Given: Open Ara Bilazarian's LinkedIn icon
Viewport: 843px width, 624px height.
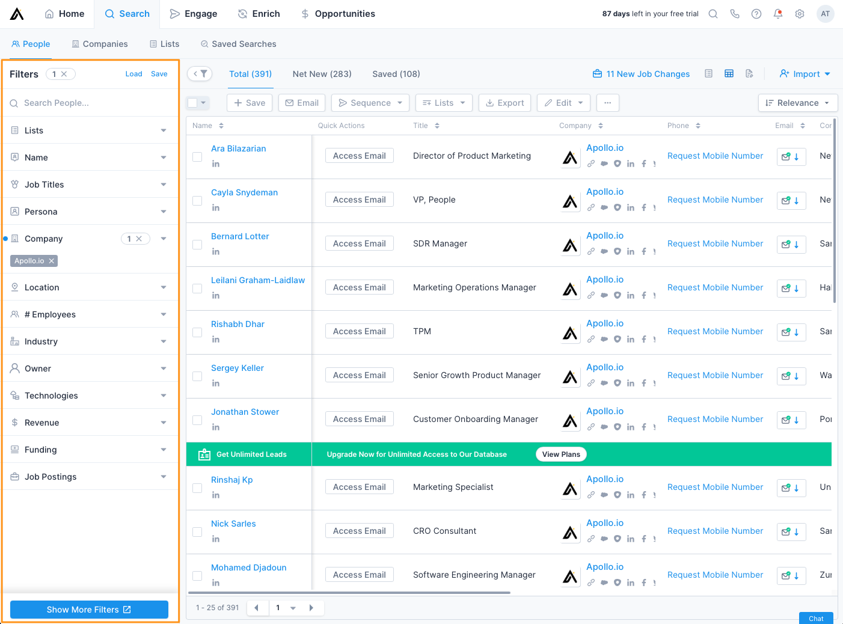Looking at the screenshot, I should 216,164.
